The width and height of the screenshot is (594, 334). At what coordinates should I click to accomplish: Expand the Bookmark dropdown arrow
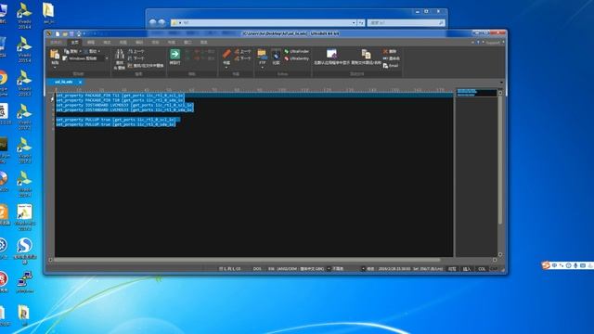(226, 68)
